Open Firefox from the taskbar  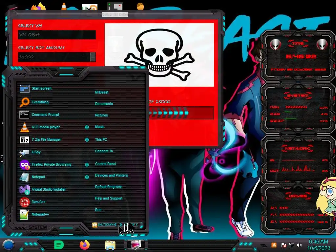pyautogui.click(x=85, y=245)
